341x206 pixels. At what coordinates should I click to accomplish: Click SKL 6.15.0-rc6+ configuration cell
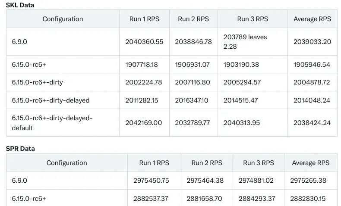click(x=63, y=65)
